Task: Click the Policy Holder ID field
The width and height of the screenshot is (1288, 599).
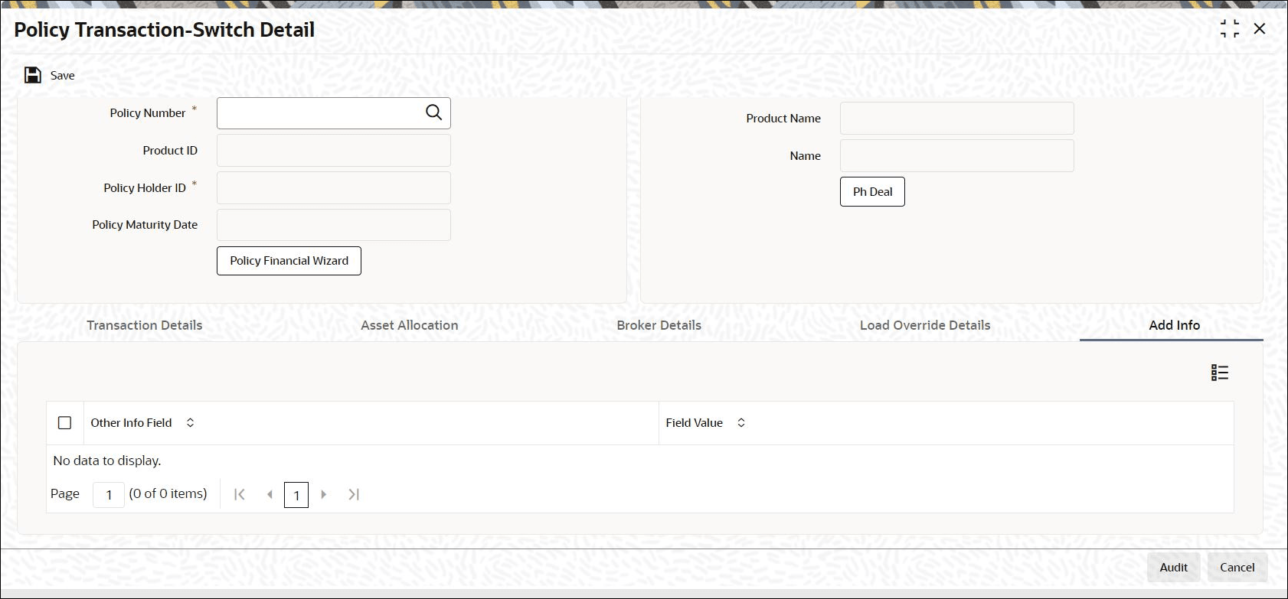Action: (x=334, y=188)
